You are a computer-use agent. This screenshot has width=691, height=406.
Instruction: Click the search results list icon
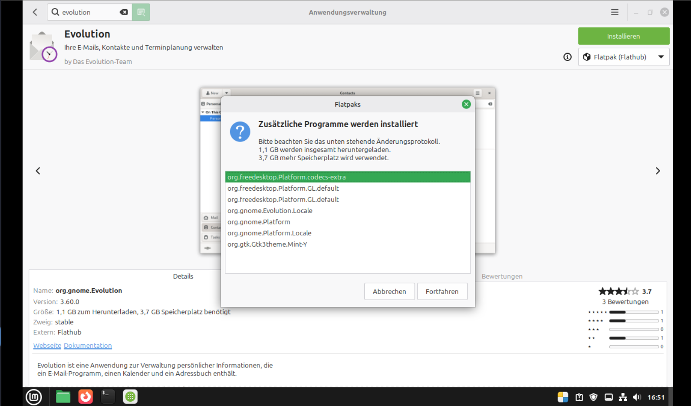141,12
